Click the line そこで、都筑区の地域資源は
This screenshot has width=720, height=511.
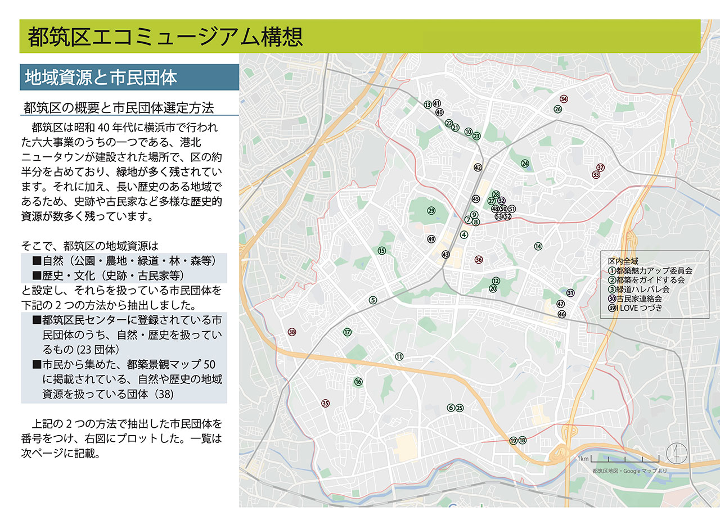pos(91,246)
